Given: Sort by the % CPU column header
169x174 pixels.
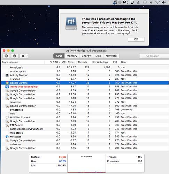Looking at the screenshot, I should 55,62.
